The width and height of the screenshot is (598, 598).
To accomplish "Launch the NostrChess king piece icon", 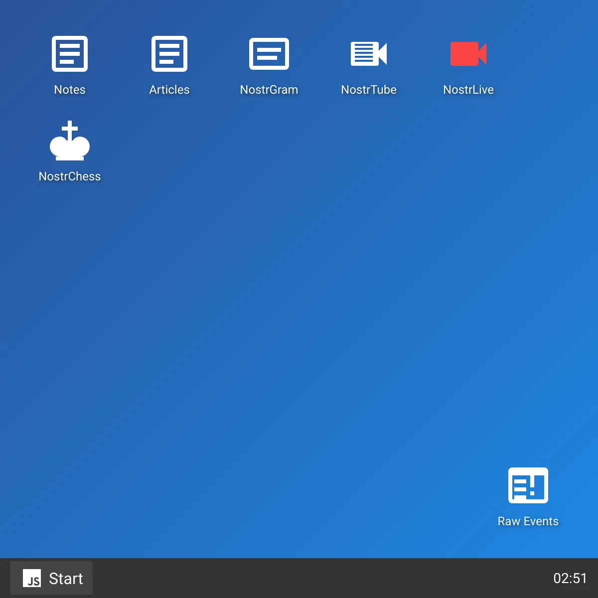I will (x=70, y=141).
